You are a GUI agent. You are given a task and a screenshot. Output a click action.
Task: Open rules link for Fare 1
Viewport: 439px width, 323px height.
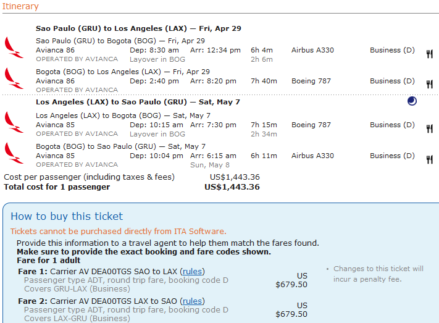pos(192,272)
